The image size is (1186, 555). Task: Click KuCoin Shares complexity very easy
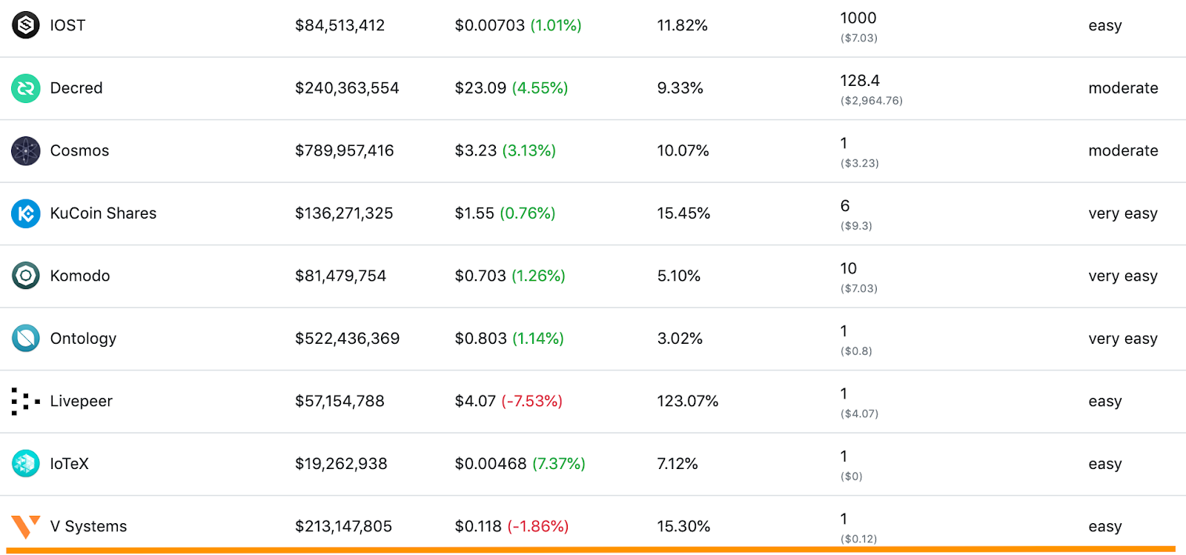(1123, 213)
